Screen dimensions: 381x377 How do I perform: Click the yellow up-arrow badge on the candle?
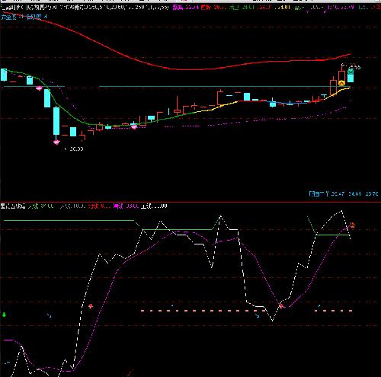(x=341, y=83)
